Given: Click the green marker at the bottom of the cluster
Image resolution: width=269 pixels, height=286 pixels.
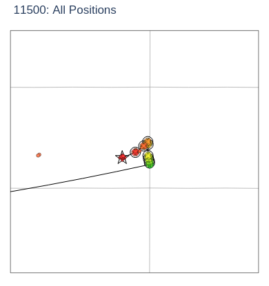Looking at the screenshot, I should point(150,165).
